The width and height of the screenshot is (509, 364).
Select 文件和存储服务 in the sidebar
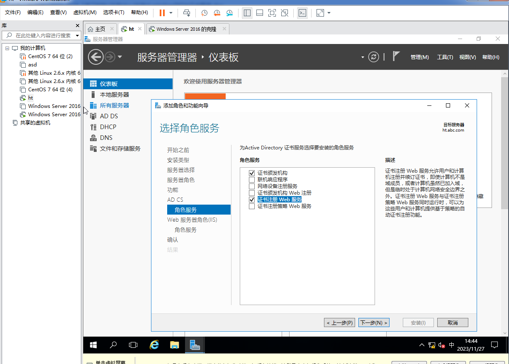pyautogui.click(x=128, y=149)
